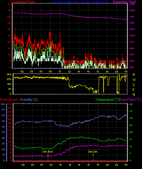Click the '60' humidity axis value
This screenshot has width=142, height=169.
click(3, 127)
